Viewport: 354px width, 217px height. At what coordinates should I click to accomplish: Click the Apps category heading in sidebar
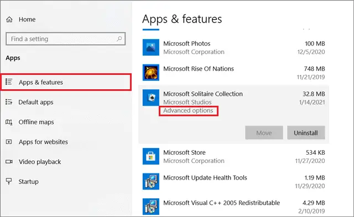click(13, 58)
